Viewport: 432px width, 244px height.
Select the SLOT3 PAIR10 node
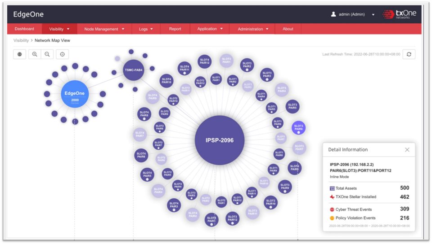pos(270,202)
